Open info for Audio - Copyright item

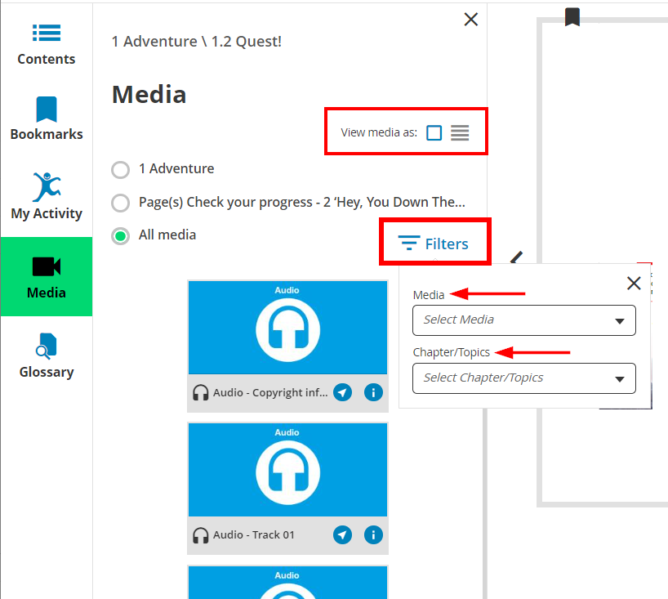(x=373, y=393)
